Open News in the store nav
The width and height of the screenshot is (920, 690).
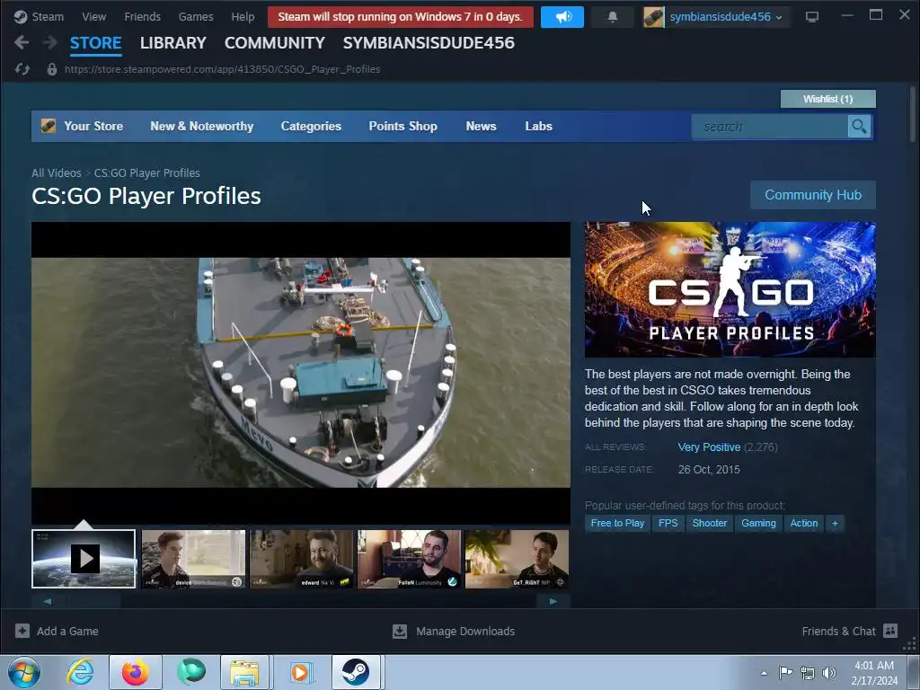point(482,126)
